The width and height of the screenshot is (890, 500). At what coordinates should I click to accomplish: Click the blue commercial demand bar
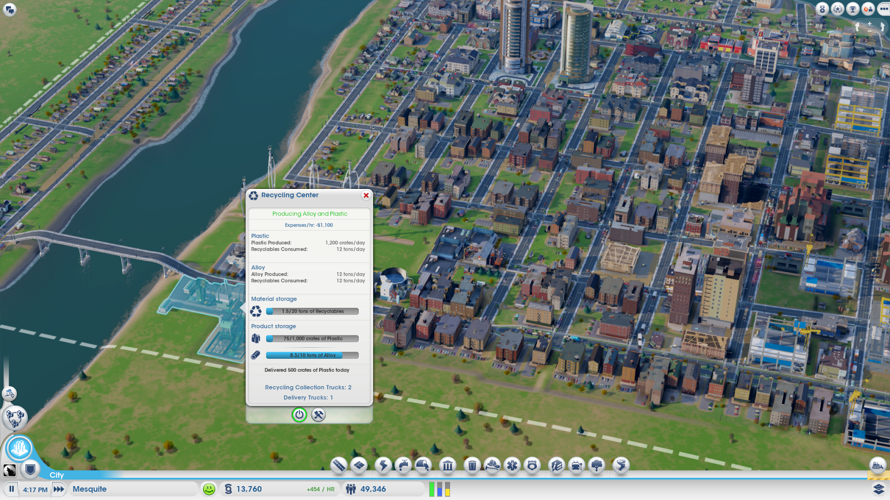click(x=439, y=489)
